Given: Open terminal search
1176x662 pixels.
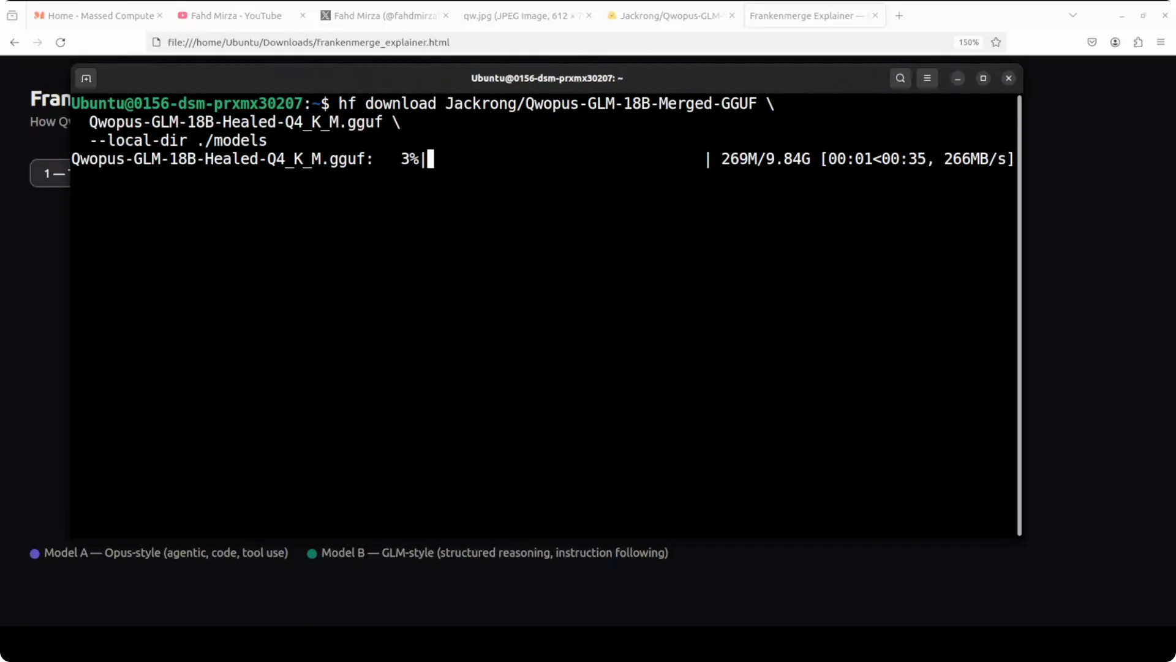Looking at the screenshot, I should [900, 78].
